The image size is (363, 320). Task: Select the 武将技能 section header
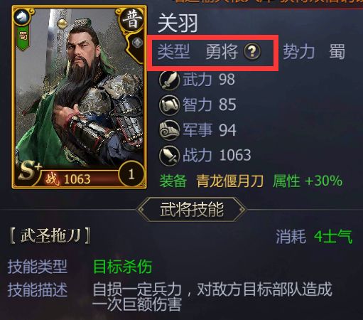point(192,210)
